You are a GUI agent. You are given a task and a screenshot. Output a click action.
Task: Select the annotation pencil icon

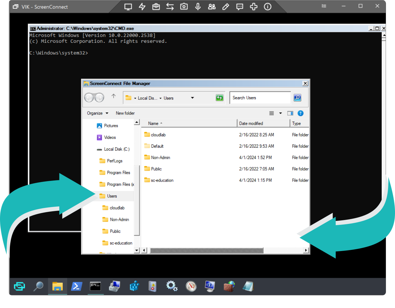[226, 7]
